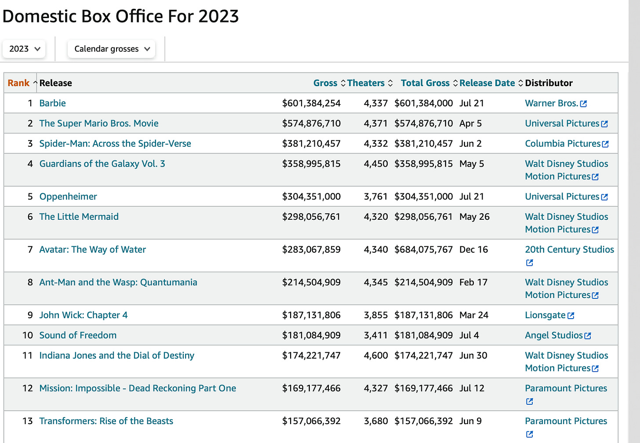Click Sound of Freedom gross $181,084,909
This screenshot has width=640, height=443.
click(x=311, y=335)
